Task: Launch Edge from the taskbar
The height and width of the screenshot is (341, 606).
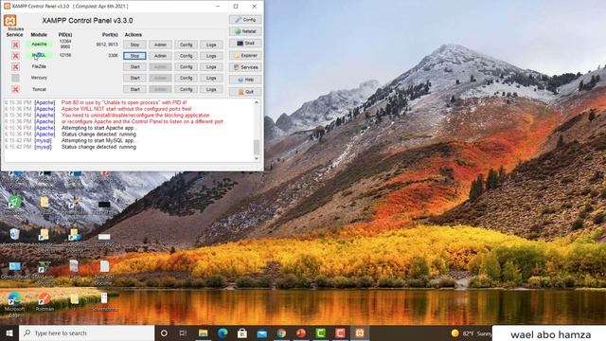Action: pos(223,332)
